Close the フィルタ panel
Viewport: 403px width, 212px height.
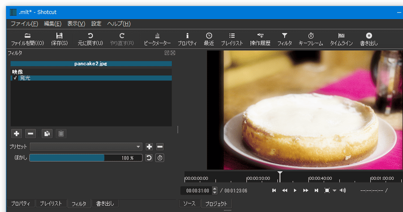click(173, 53)
